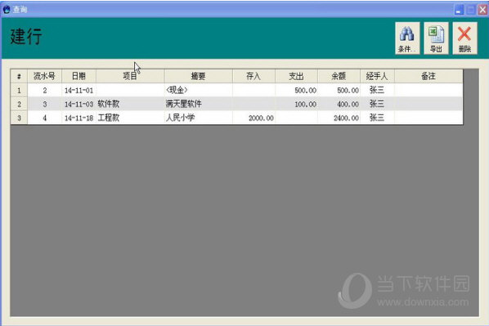Click the red X 删除 delete button
Screen dimensions: 489x326
tap(464, 38)
